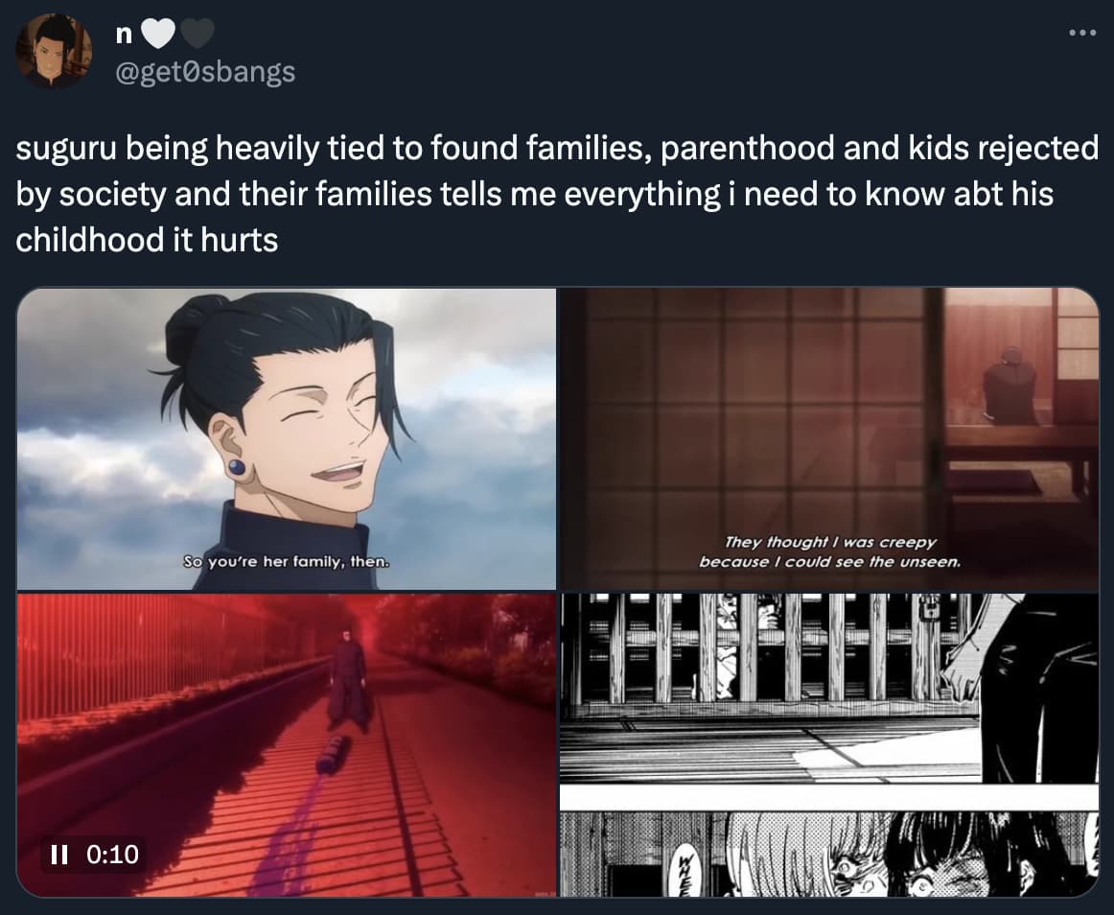The width and height of the screenshot is (1114, 915).
Task: Open the red-tinted road video
Action: pos(287,744)
